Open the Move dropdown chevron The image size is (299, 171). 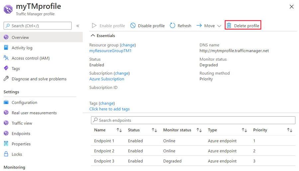click(219, 26)
